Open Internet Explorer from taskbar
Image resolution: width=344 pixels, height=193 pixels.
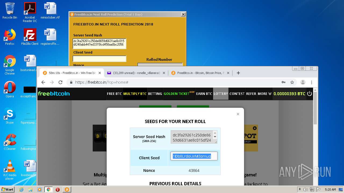pyautogui.click(x=21, y=190)
